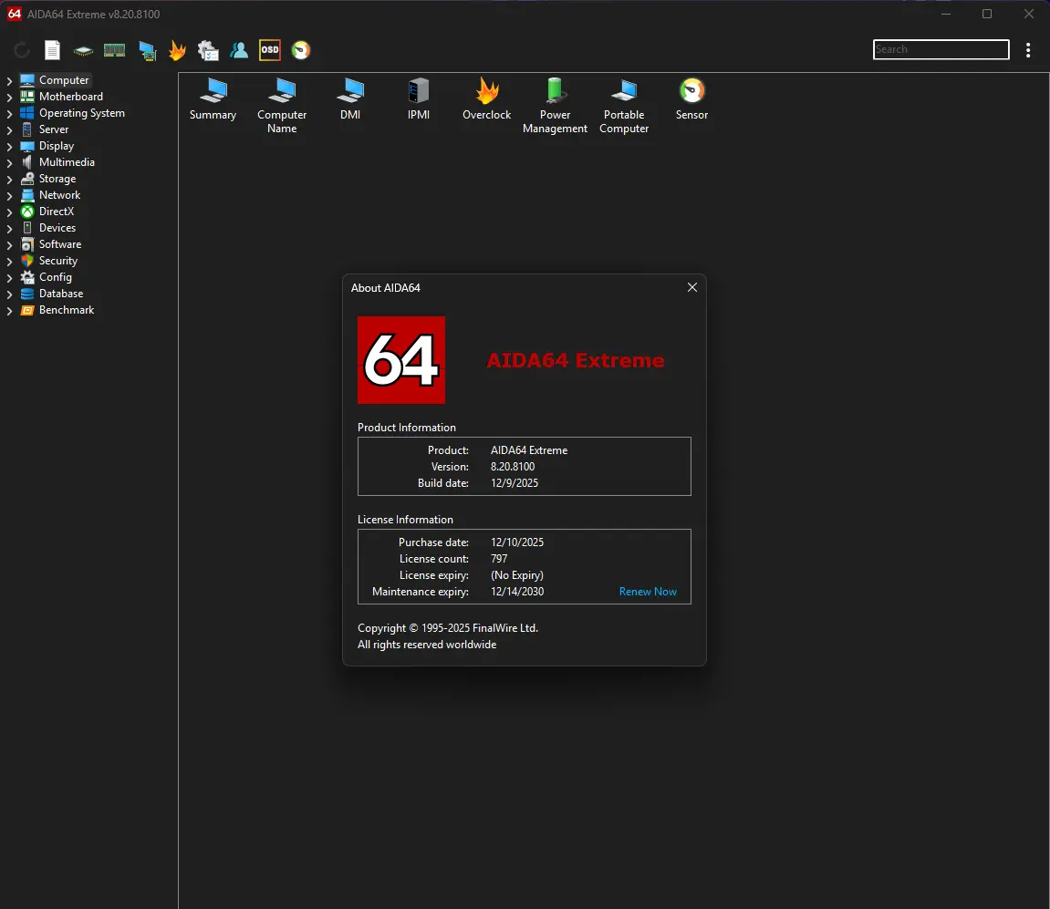The width and height of the screenshot is (1050, 909).
Task: Expand the Multimedia tree node
Action: pyautogui.click(x=9, y=162)
